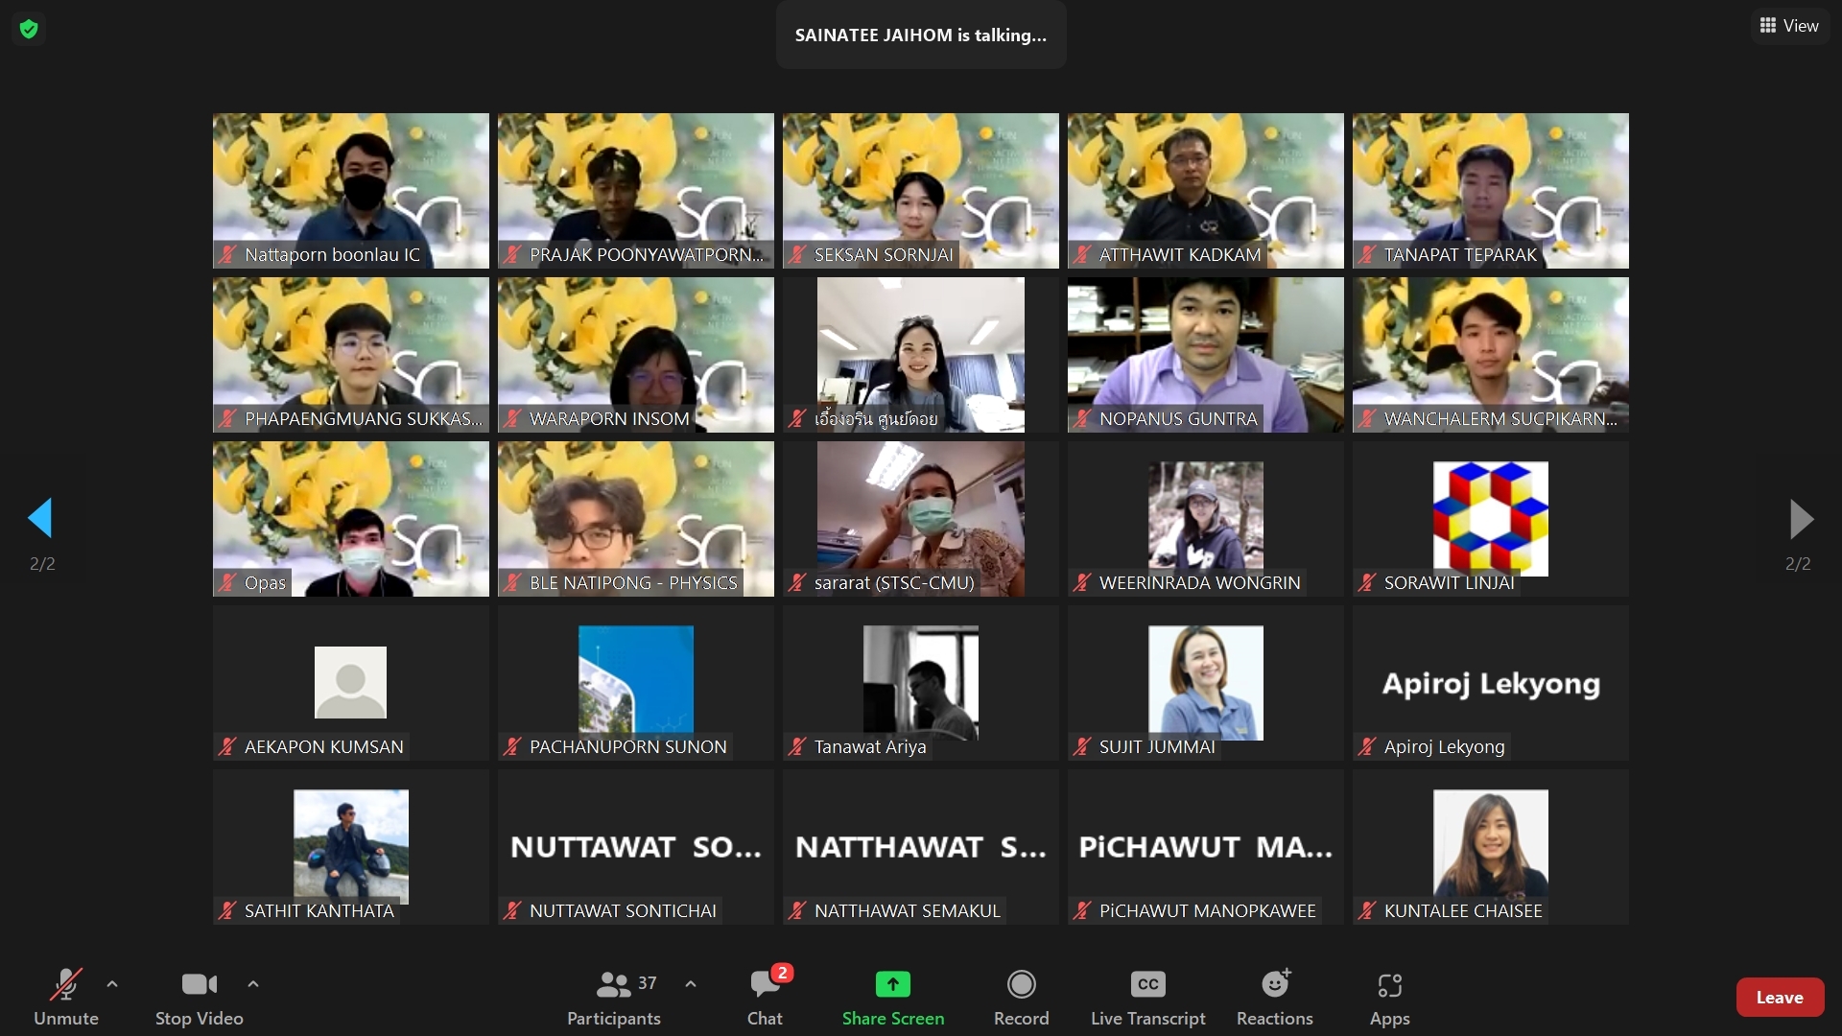Open the Apps icon

click(1389, 984)
